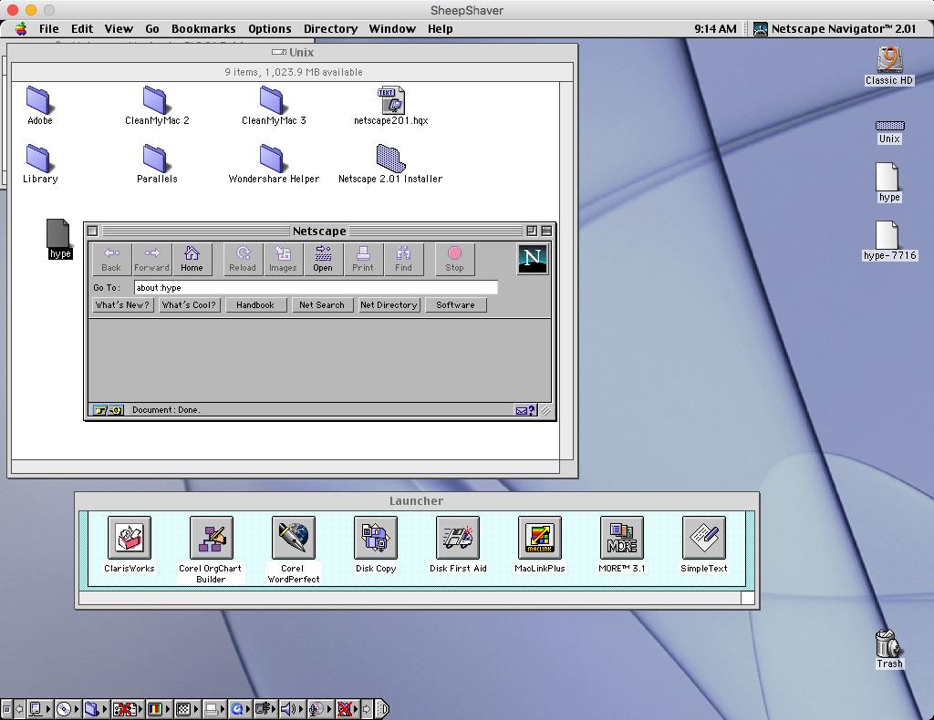This screenshot has height=720, width=934.
Task: Click the menu bar clock showing 9:14 AM
Action: tap(715, 28)
